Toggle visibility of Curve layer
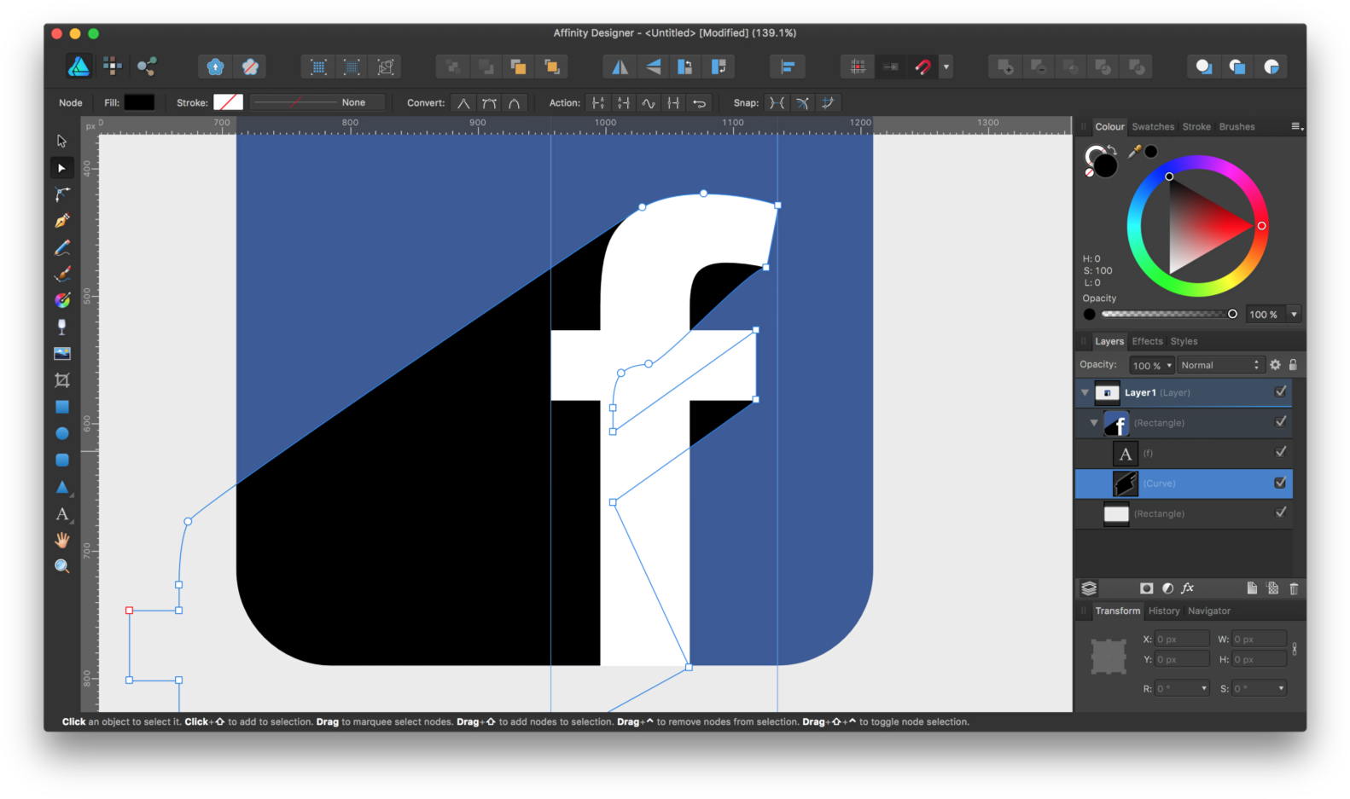This screenshot has width=1350, height=799. coord(1280,483)
